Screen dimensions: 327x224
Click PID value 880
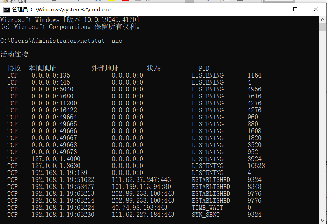point(253,124)
